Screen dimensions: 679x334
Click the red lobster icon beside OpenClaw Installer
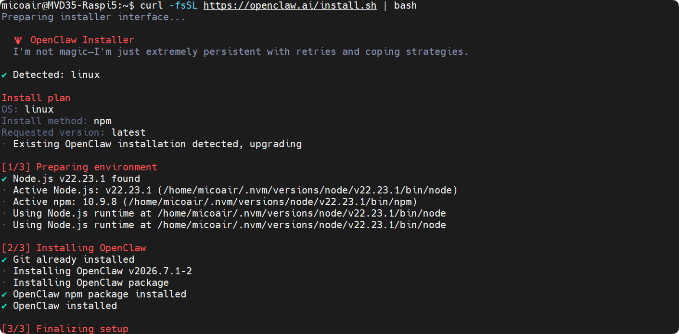point(18,40)
